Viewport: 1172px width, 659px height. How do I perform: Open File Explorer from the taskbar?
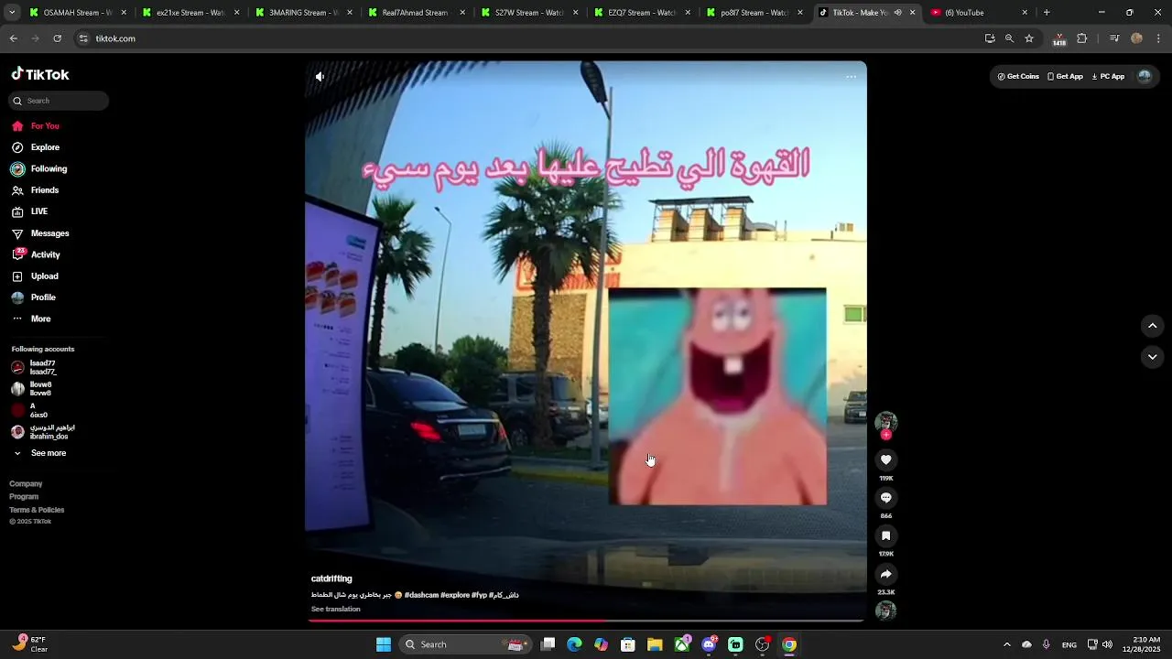click(x=655, y=644)
